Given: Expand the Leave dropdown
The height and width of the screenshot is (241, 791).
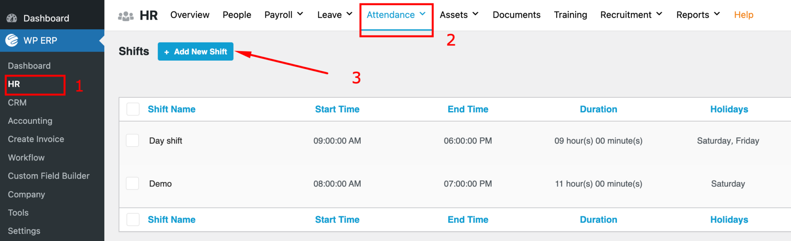Looking at the screenshot, I should [334, 15].
